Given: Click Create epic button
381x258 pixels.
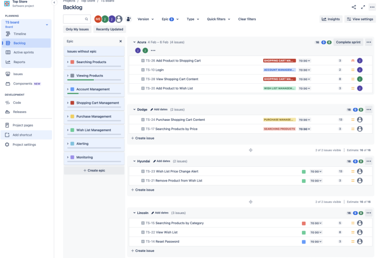Looking at the screenshot, I should tap(94, 171).
